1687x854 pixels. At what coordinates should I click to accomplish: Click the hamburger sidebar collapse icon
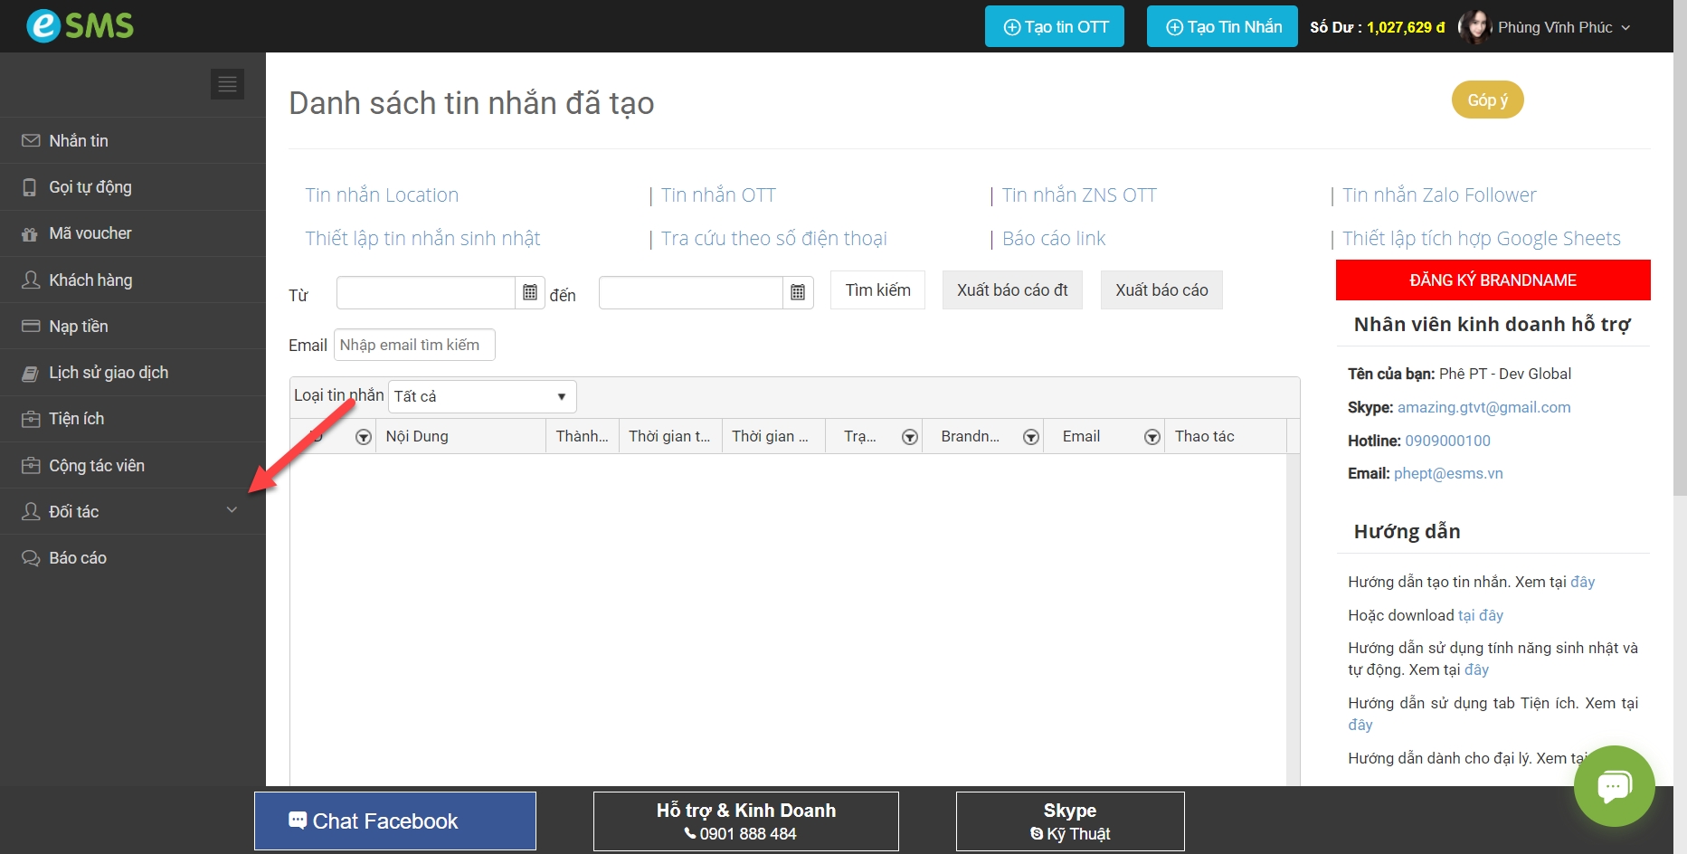[227, 84]
